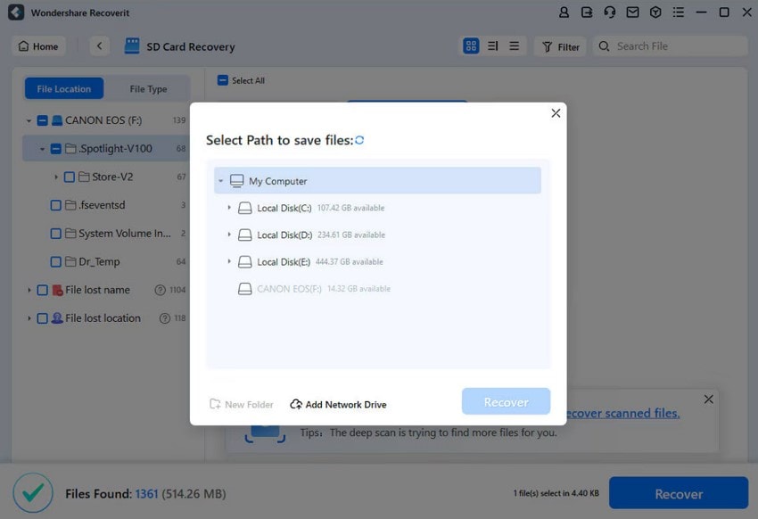Check the System Volume In... checkbox
The image size is (758, 519).
[56, 234]
